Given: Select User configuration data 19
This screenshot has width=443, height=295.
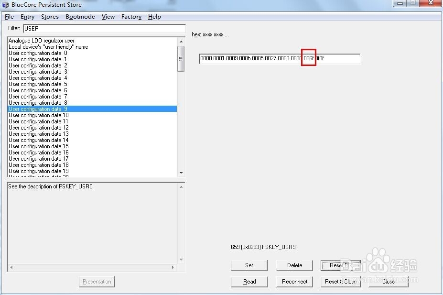Looking at the screenshot, I should 92,171.
